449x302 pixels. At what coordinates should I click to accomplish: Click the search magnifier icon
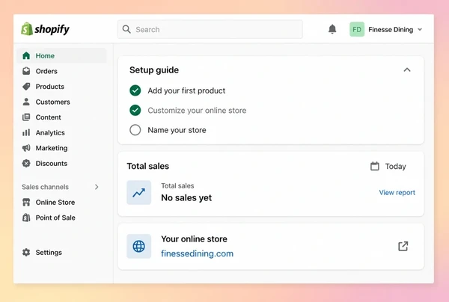tap(126, 29)
